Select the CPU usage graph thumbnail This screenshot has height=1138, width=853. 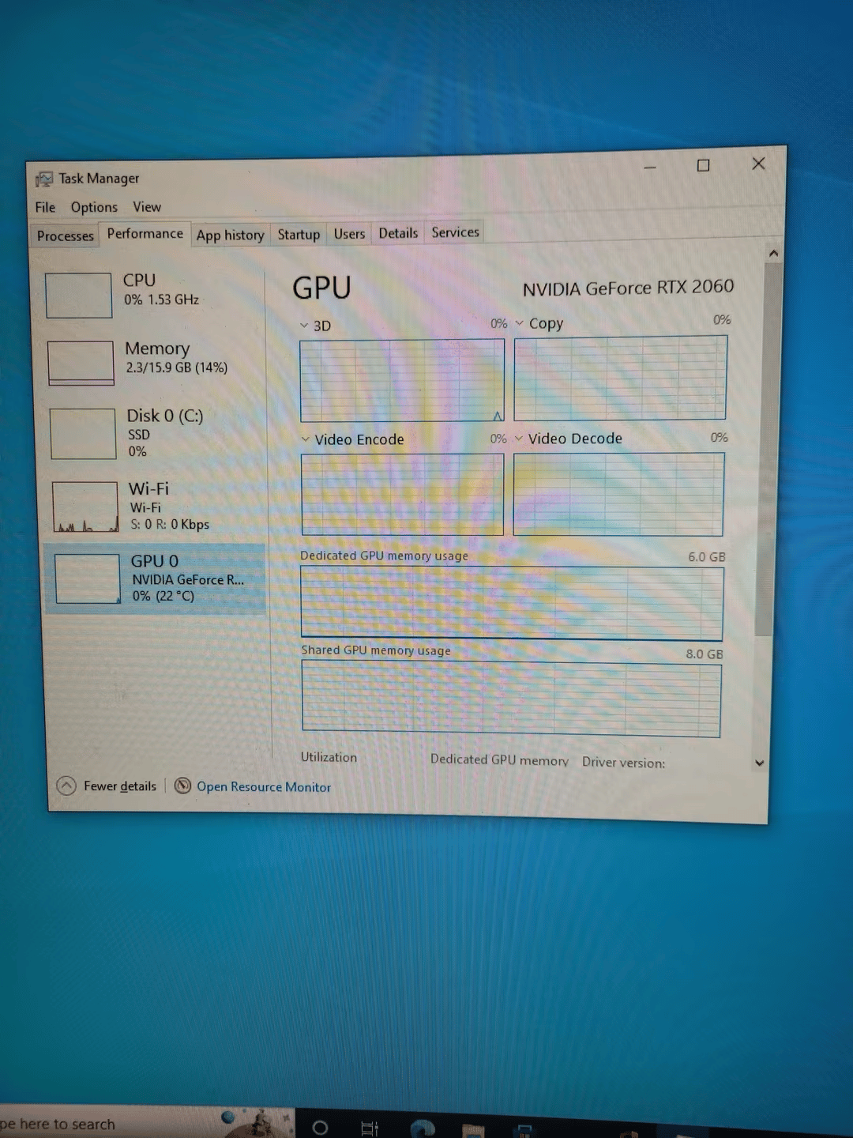click(x=78, y=296)
